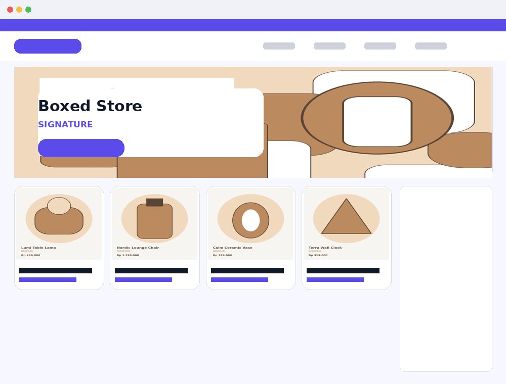The image size is (506, 384).
Task: Click the 'Rp 1.299.000' price
Action: 128,255
